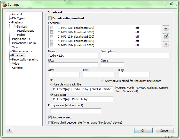Collapse the Playback tree node
The height and width of the screenshot is (139, 180).
click(x=10, y=22)
